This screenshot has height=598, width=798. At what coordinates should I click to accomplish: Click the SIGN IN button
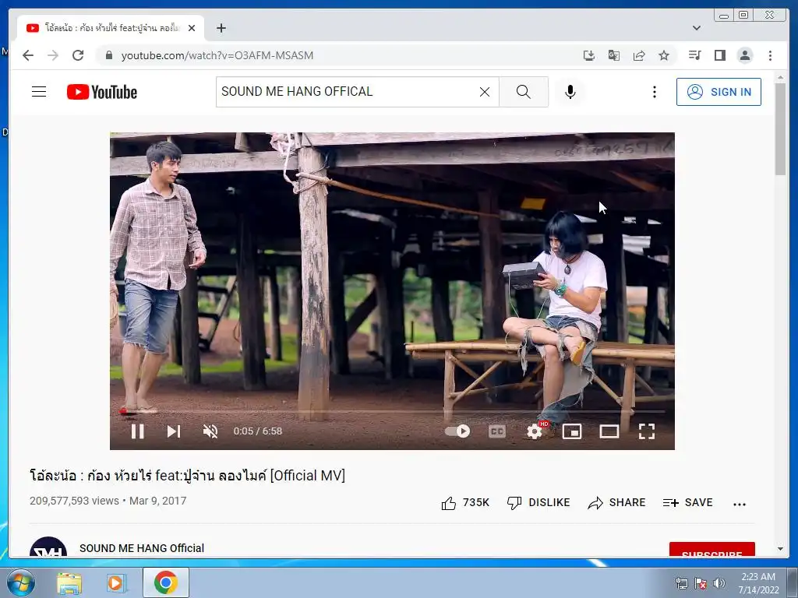click(x=719, y=92)
